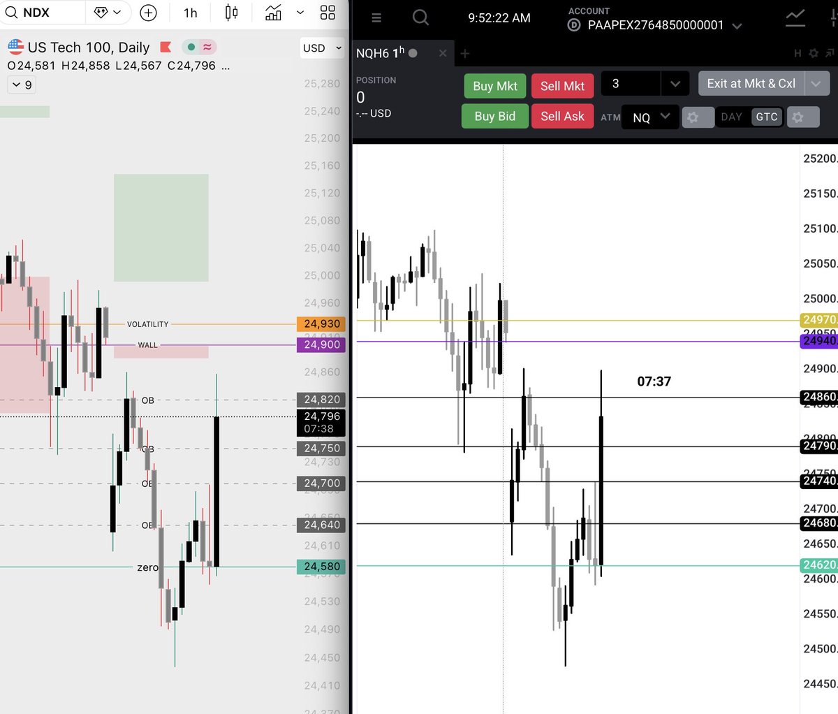Click the Sell Ask button
The image size is (838, 714).
pos(562,116)
